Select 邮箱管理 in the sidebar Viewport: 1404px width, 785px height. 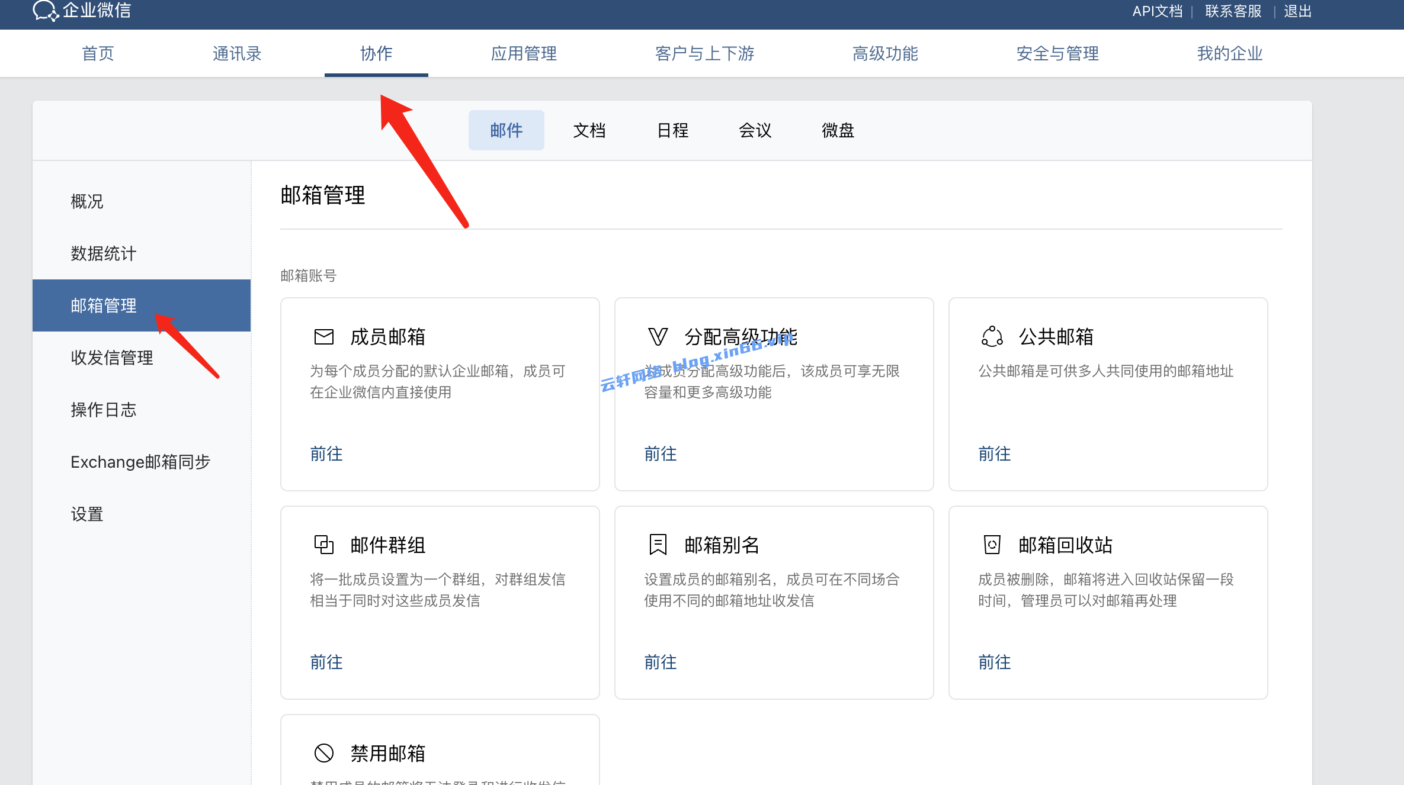[142, 305]
